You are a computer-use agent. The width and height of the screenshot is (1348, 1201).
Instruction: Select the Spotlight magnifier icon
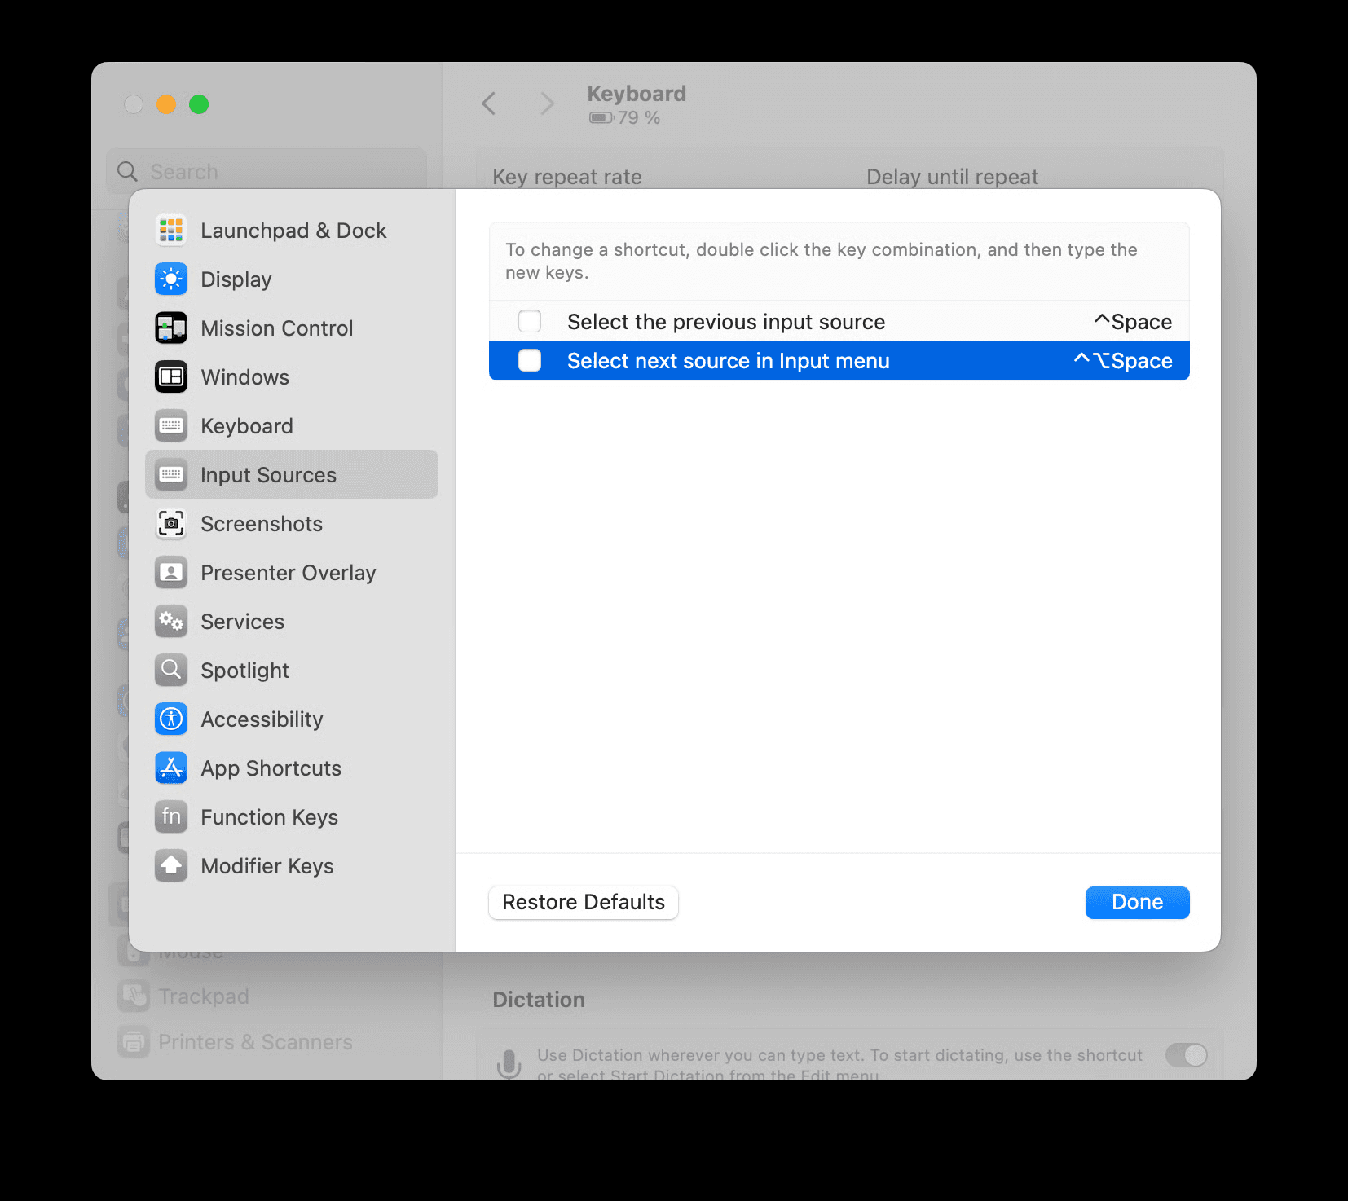pyautogui.click(x=170, y=670)
